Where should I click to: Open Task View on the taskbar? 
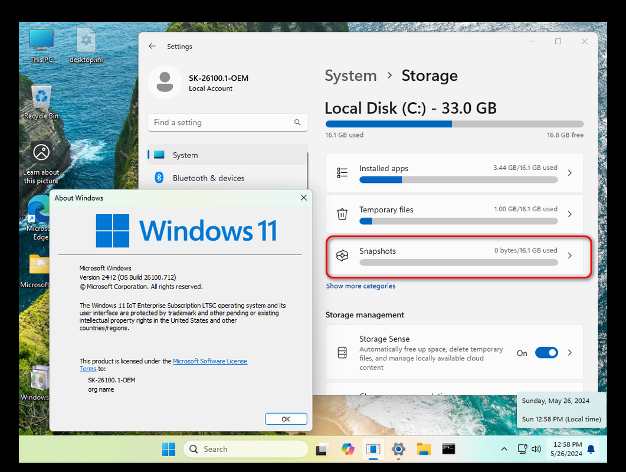coord(322,449)
